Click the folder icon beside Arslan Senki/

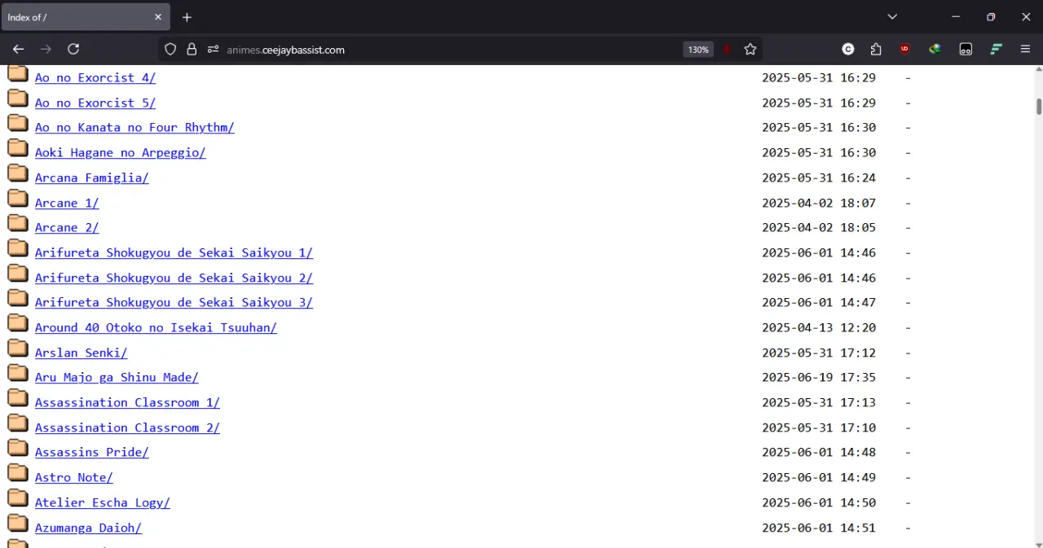click(18, 348)
